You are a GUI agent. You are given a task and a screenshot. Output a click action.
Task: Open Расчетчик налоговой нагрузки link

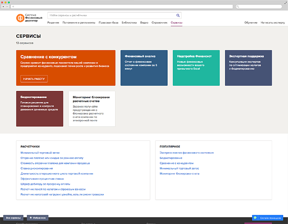coord(62,194)
